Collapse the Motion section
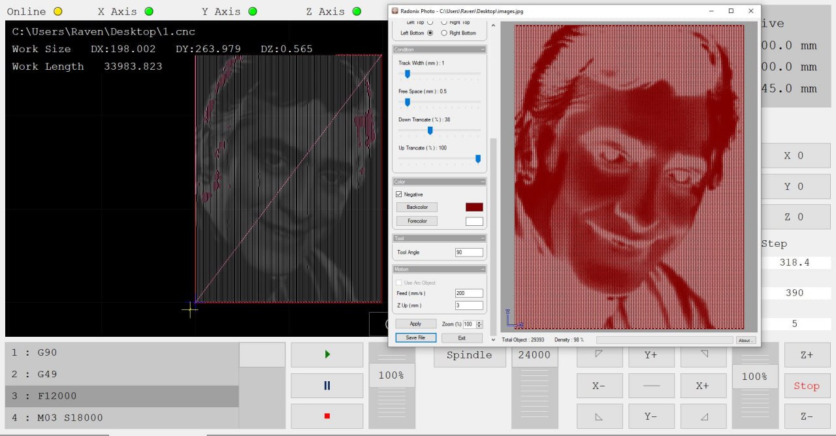 [x=483, y=270]
